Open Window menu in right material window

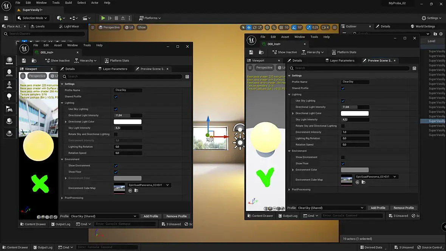pyautogui.click(x=299, y=37)
